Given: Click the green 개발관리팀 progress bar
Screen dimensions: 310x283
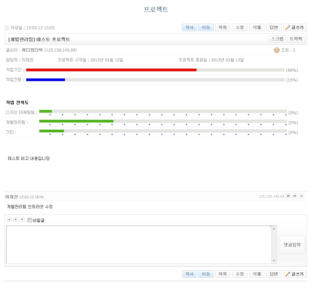Looking at the screenshot, I should point(76,121).
